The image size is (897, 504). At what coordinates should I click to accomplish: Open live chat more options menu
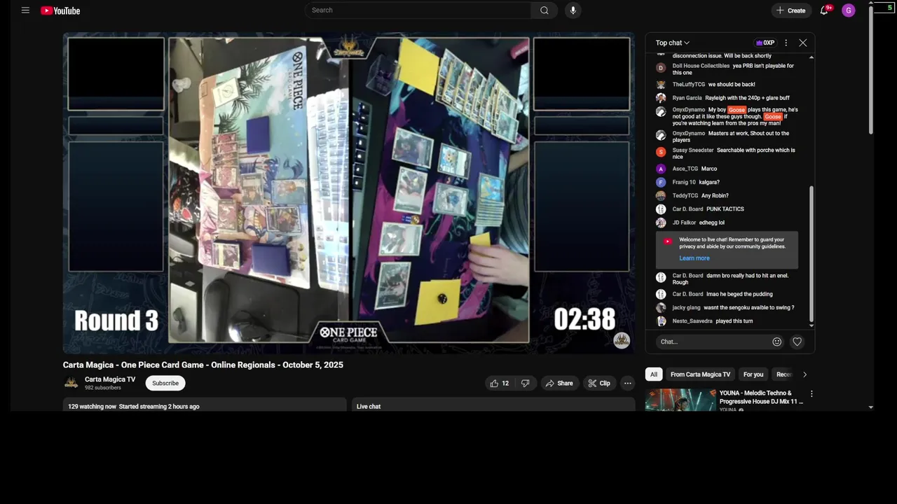(786, 43)
